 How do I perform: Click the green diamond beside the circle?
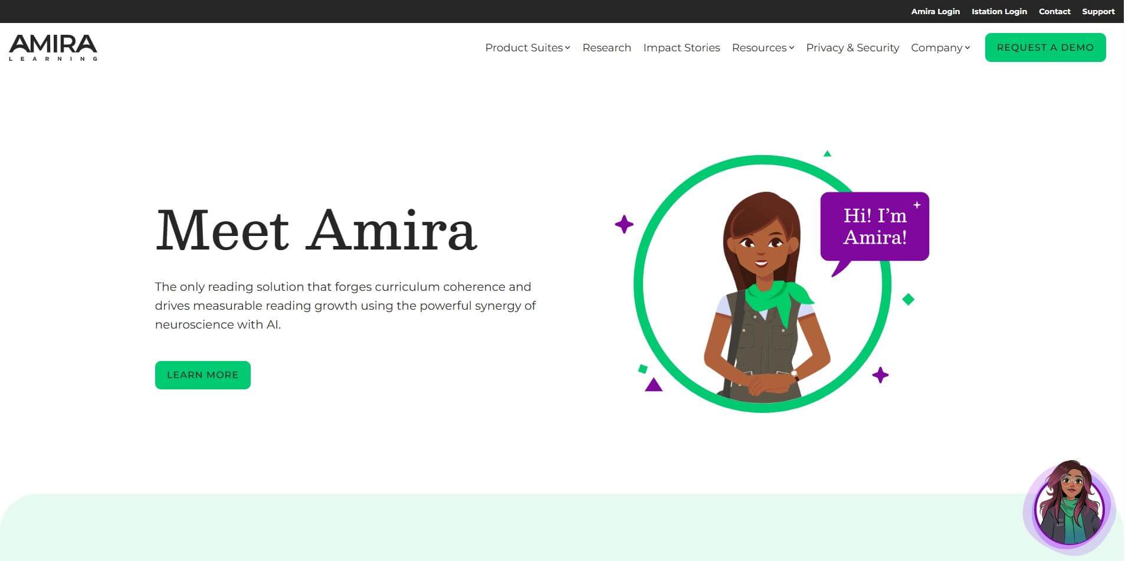click(x=908, y=300)
